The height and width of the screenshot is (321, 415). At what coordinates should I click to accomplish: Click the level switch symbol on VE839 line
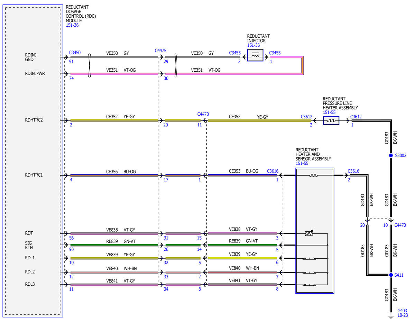pos(309,258)
